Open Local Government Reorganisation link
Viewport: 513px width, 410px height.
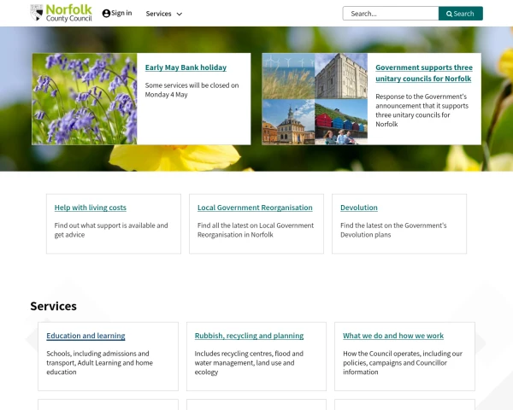[x=255, y=208]
